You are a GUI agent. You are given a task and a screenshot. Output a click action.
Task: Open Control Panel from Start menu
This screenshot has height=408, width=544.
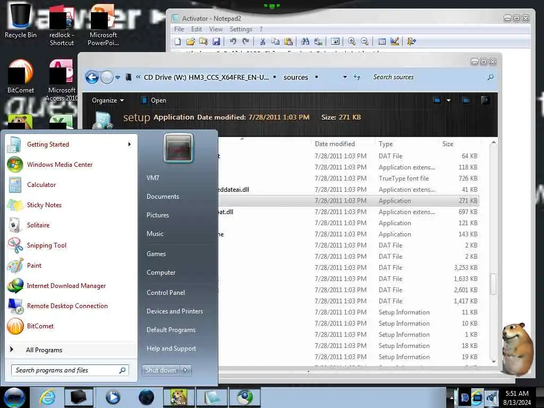177,293
